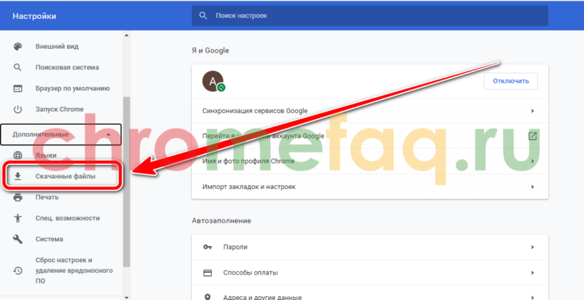Click the sidebar scrollbar down arrow
Screen dimensions: 584x300
[126, 297]
